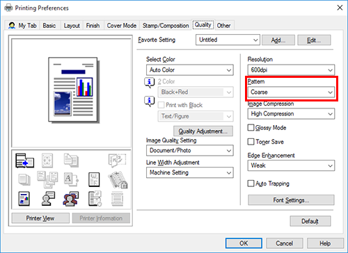The image size is (348, 253).
Task: Open the Edge Enhancement dropdown
Action: coord(291,165)
